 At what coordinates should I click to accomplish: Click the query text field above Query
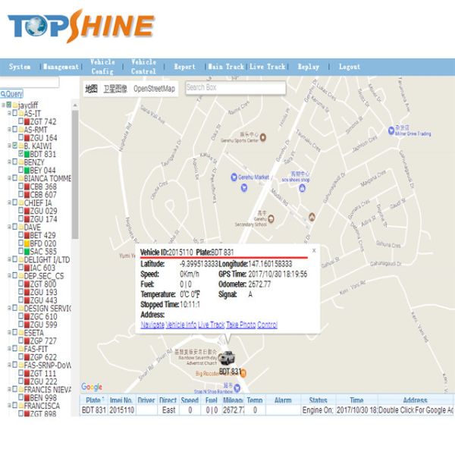pos(30,82)
